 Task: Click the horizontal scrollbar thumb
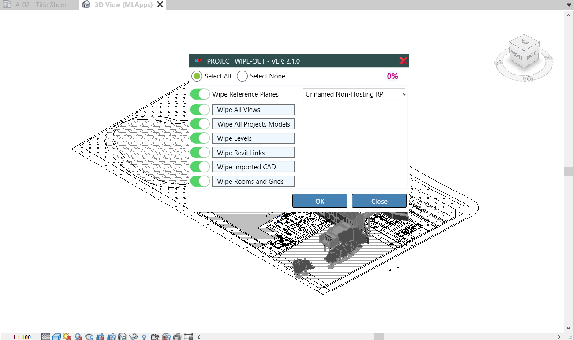pos(379,336)
